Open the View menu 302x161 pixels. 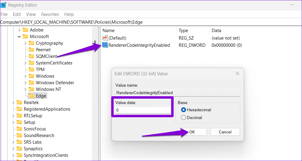tap(31, 14)
